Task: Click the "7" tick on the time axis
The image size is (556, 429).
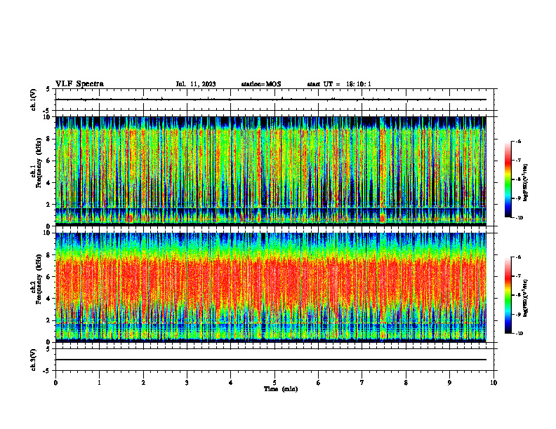Action: (x=362, y=383)
